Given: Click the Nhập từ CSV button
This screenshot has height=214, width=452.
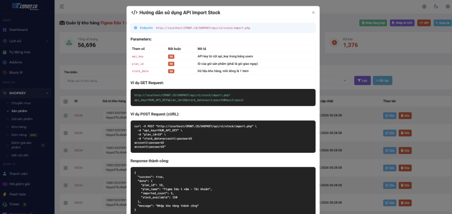Looking at the screenshot, I should tap(402, 22).
